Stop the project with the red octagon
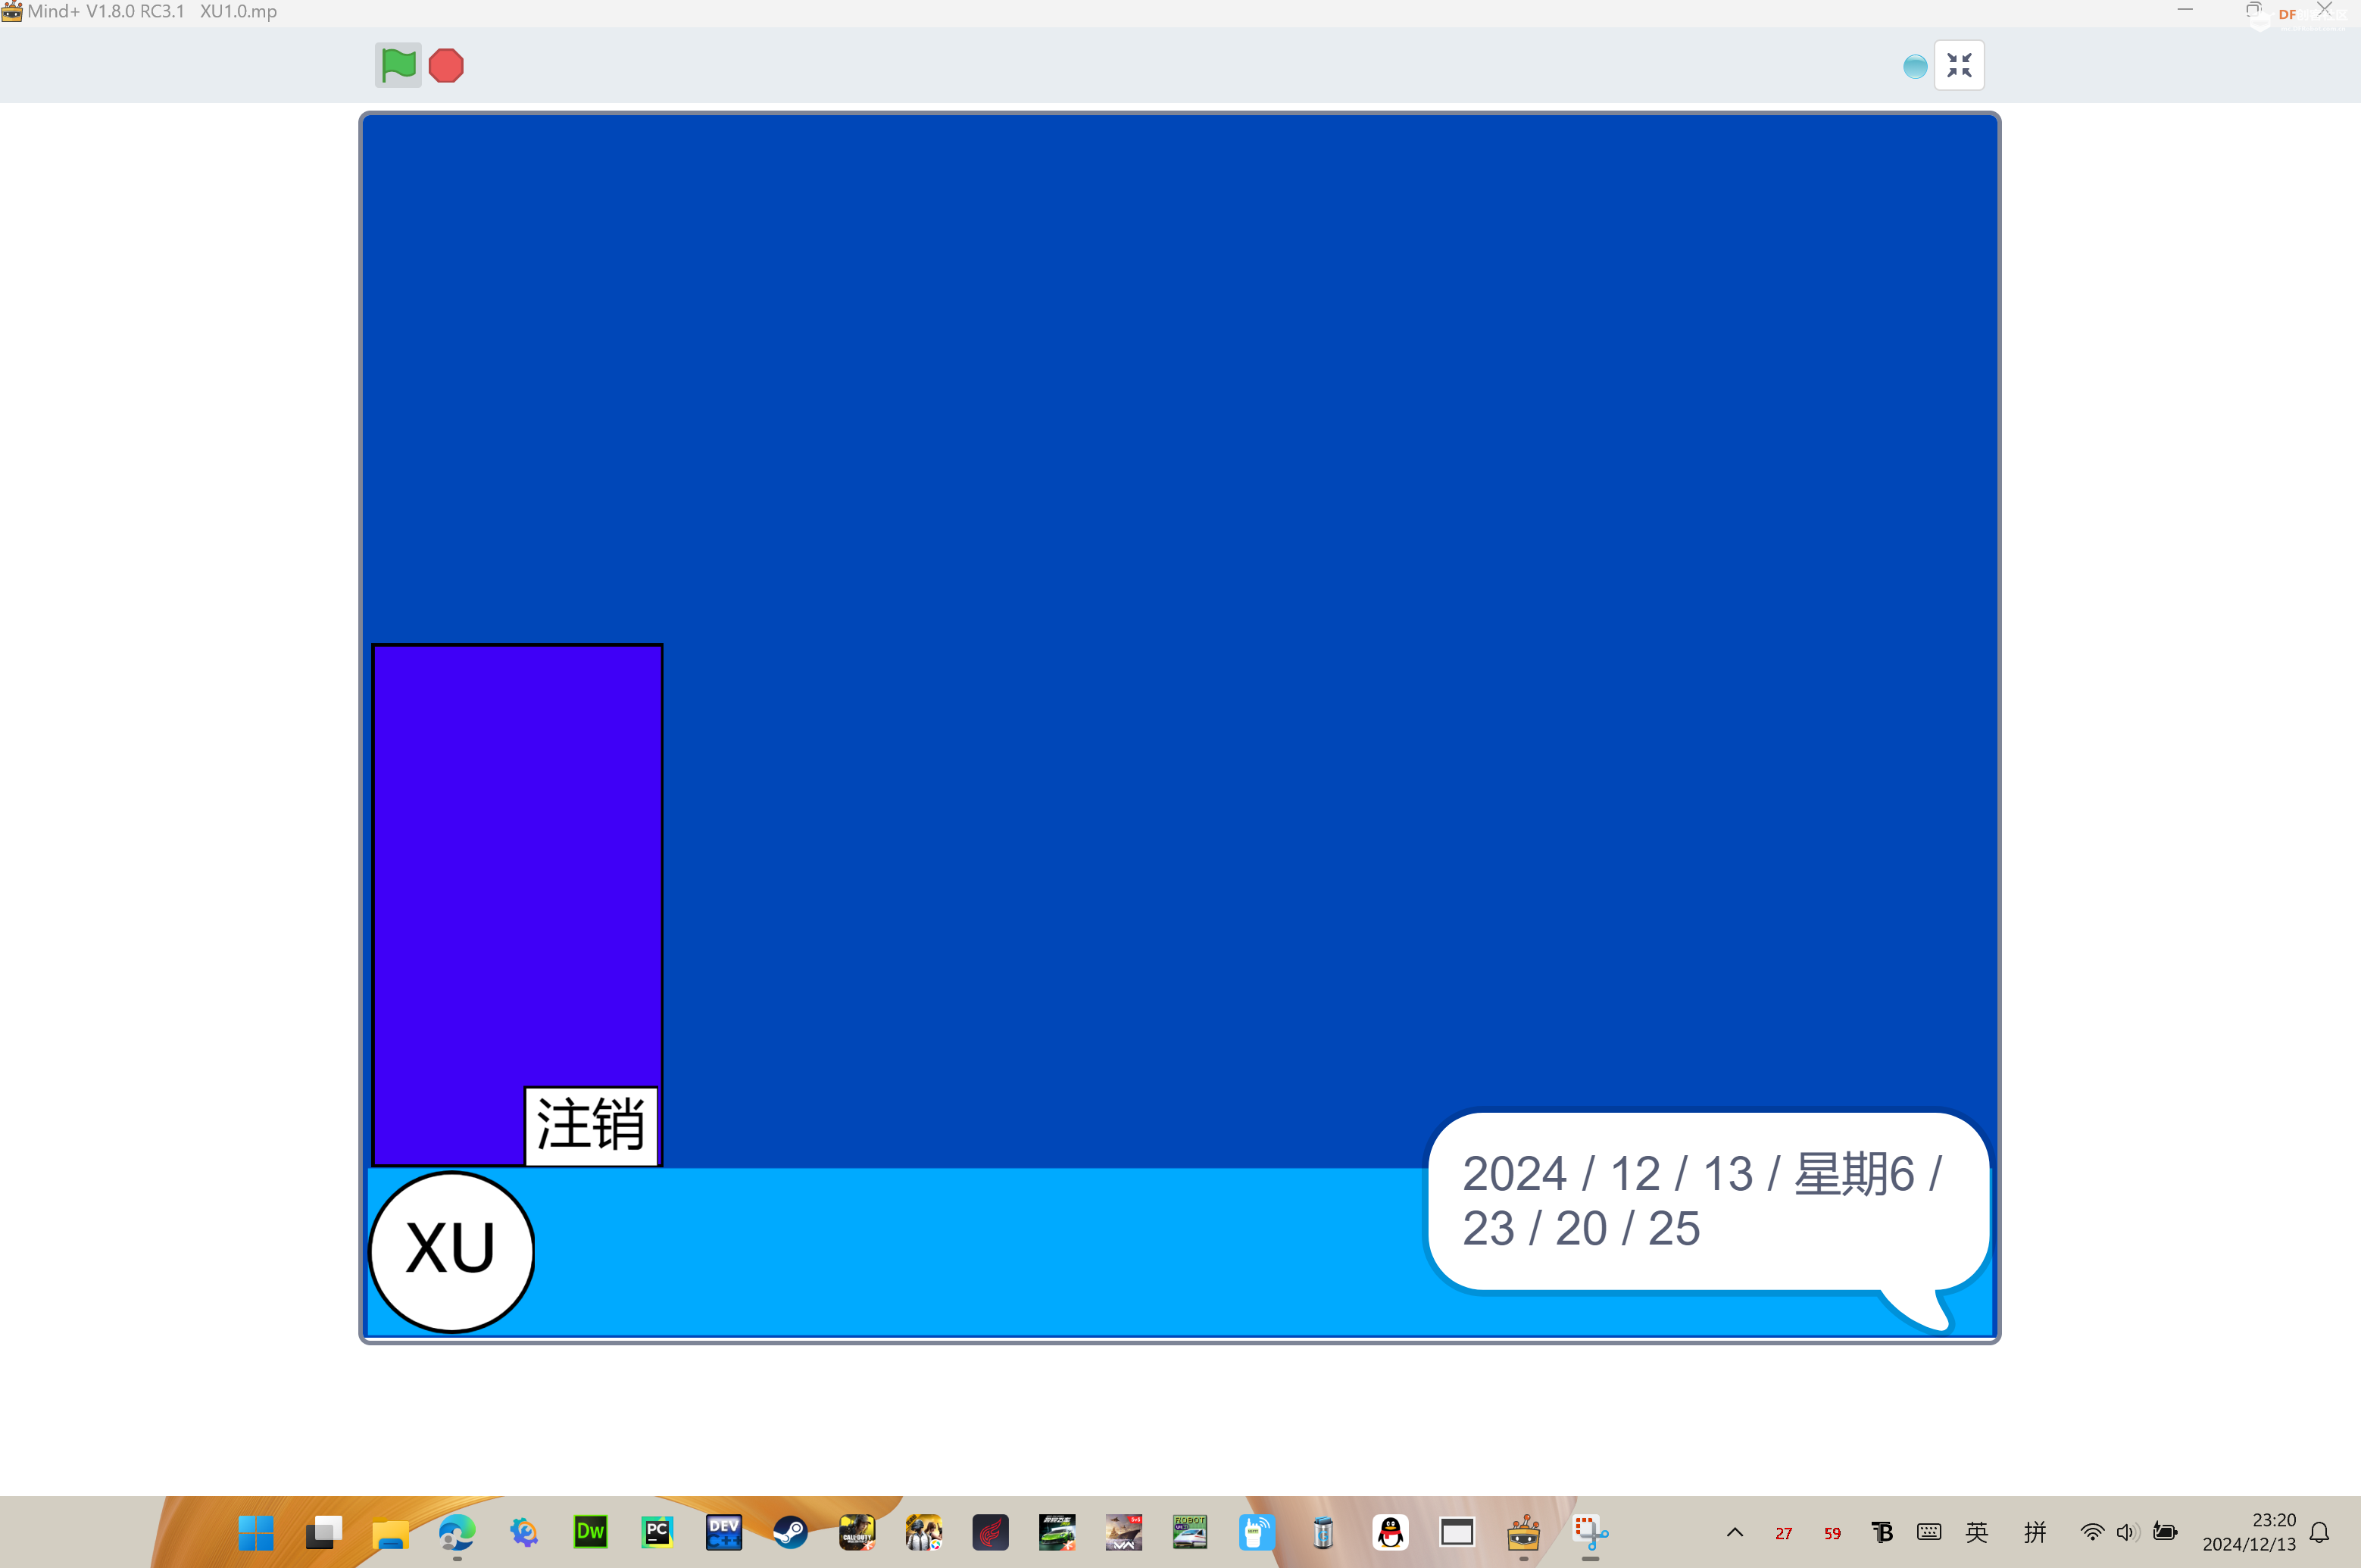This screenshot has width=2361, height=1568. (x=446, y=66)
